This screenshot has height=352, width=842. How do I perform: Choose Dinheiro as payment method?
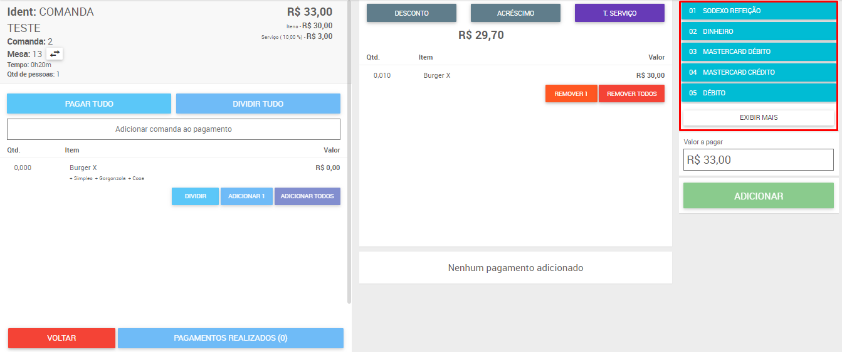pyautogui.click(x=759, y=31)
